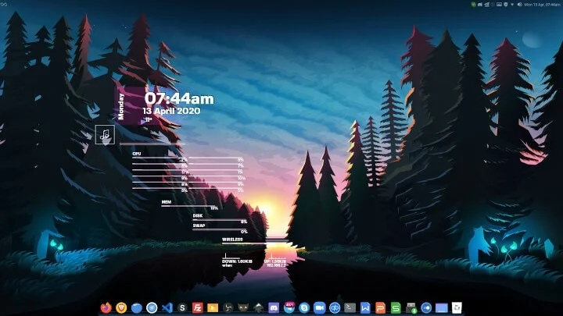Click the 'UP' speed readout text
This screenshot has width=563, height=316.
[275, 261]
